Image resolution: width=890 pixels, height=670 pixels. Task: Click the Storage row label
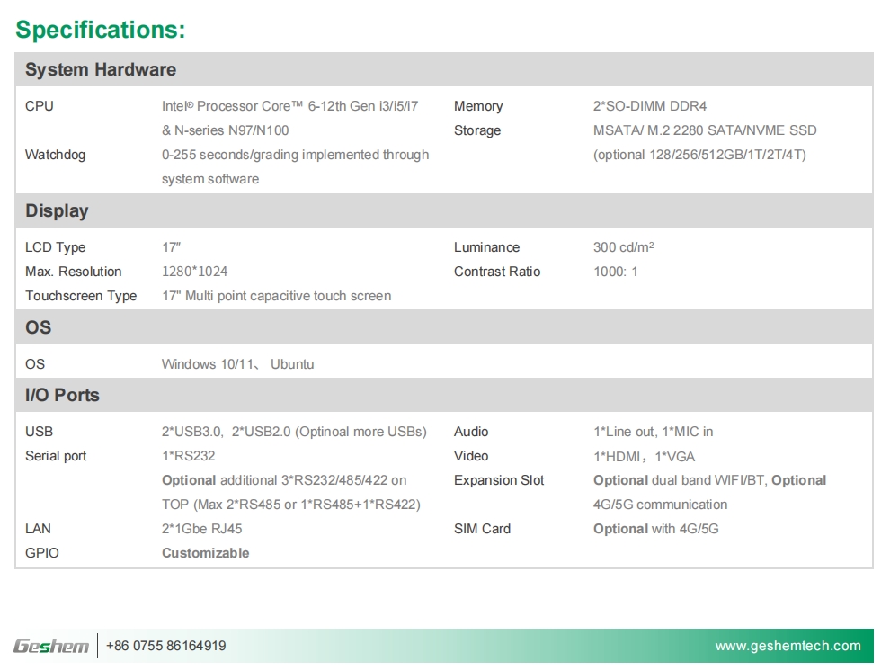tap(476, 130)
